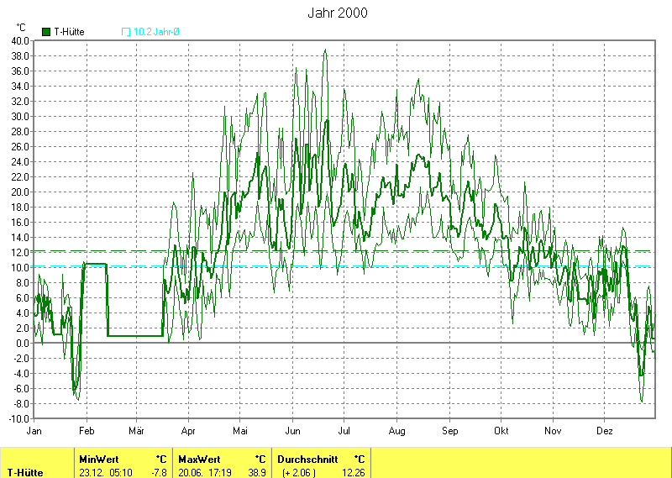Click the green T-Hütte legend swatch

pyautogui.click(x=46, y=32)
